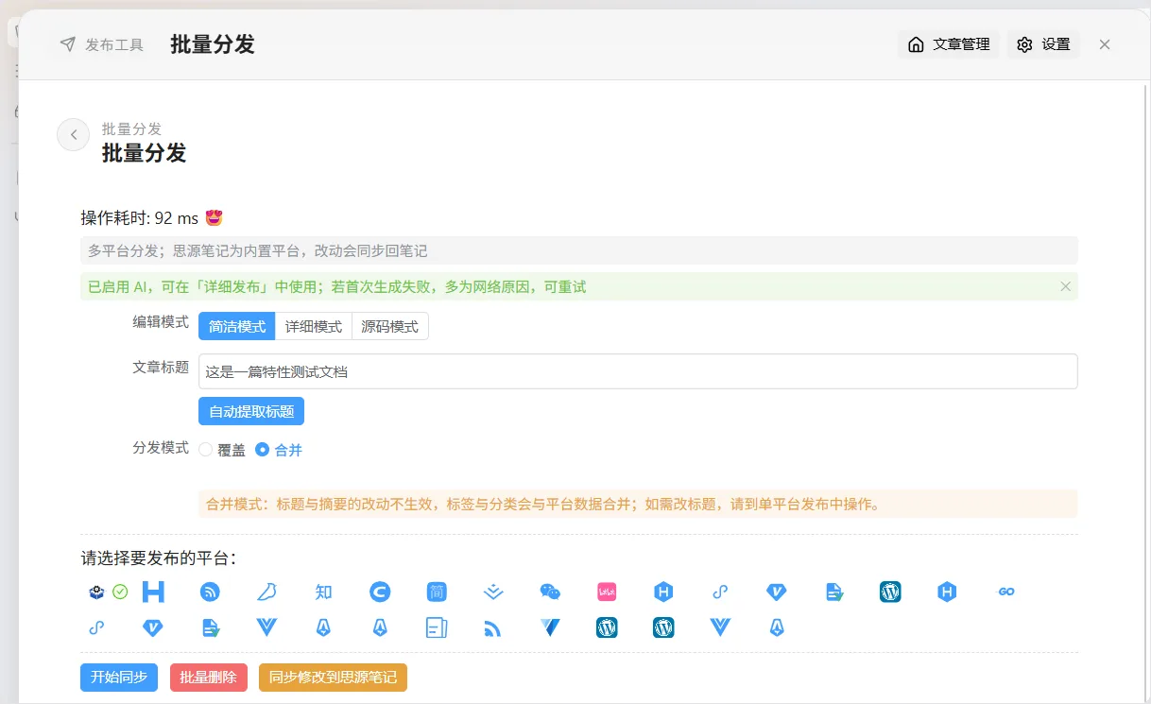This screenshot has height=704, width=1151.
Task: Click the orange 合并模式 warning text
Action: click(x=543, y=504)
